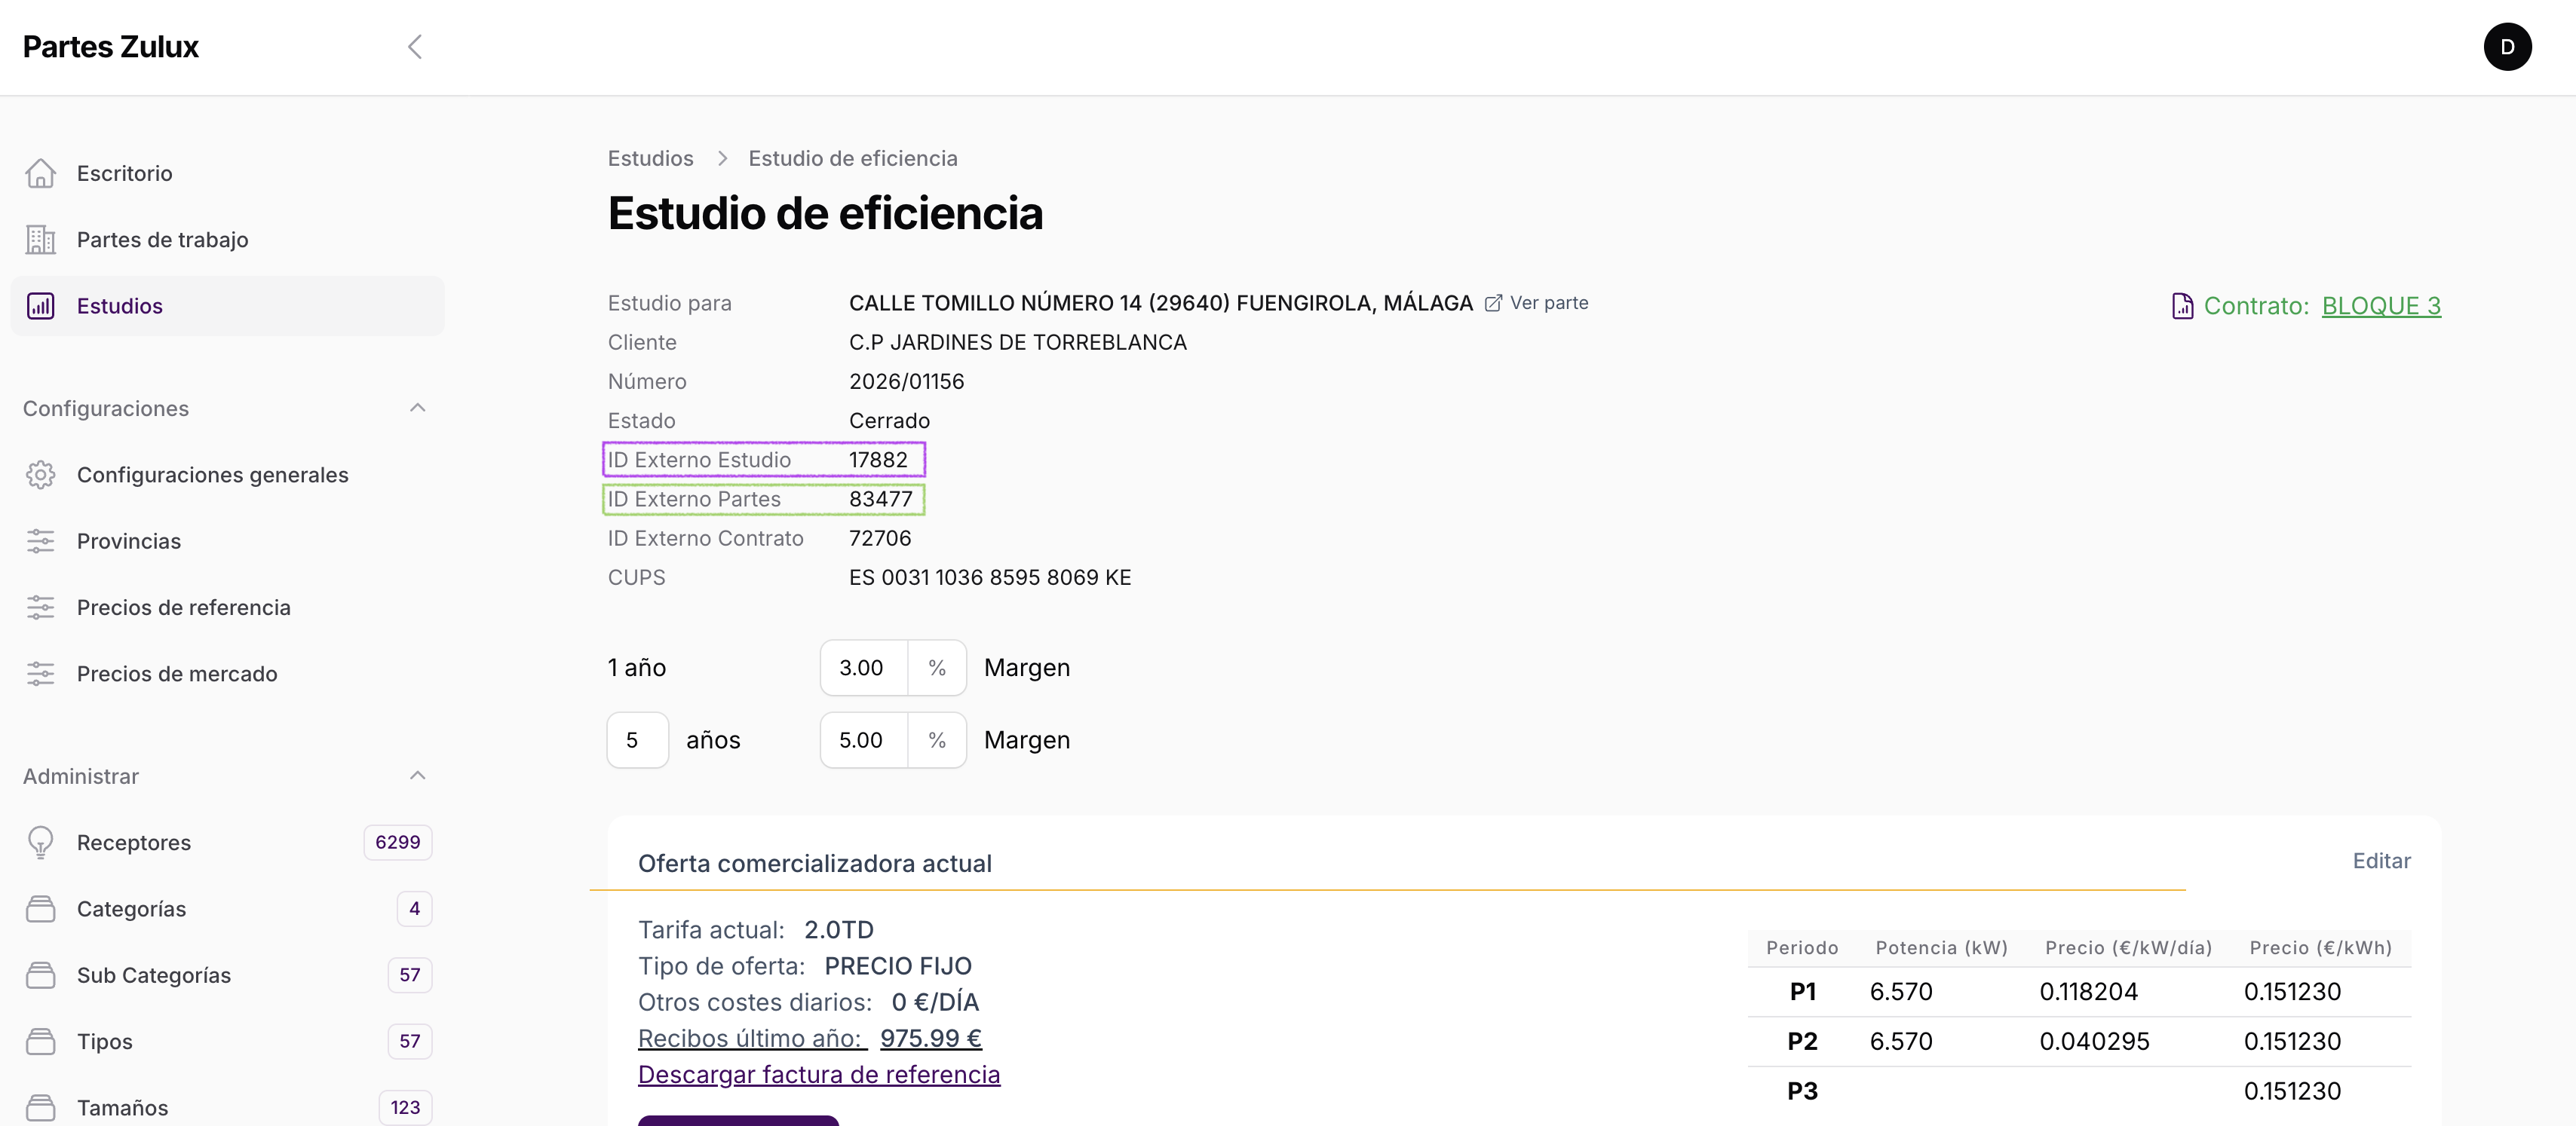This screenshot has height=1126, width=2576.
Task: Edit the 1 año margin field 3.00
Action: (864, 668)
